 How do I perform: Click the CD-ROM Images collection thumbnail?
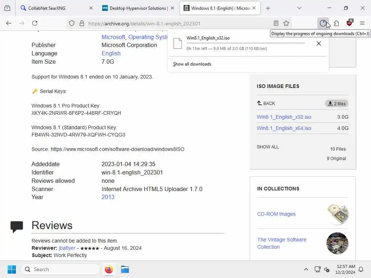(338, 214)
